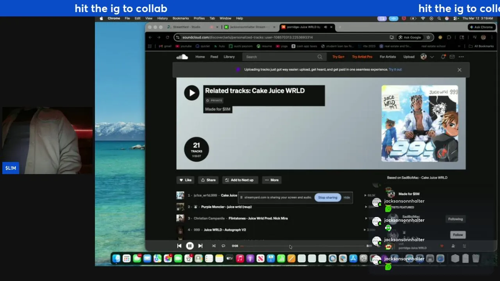Open SoundCloud notifications bell
The height and width of the screenshot is (281, 500).
click(443, 57)
